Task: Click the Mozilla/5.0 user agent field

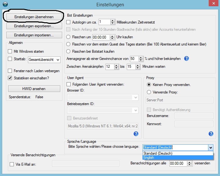Action: 103,126
